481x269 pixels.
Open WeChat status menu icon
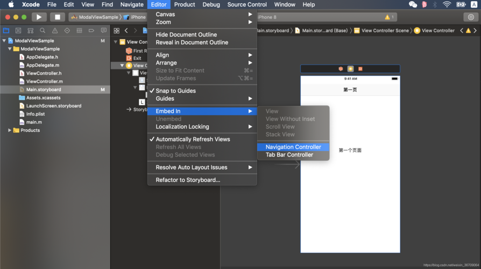click(413, 4)
